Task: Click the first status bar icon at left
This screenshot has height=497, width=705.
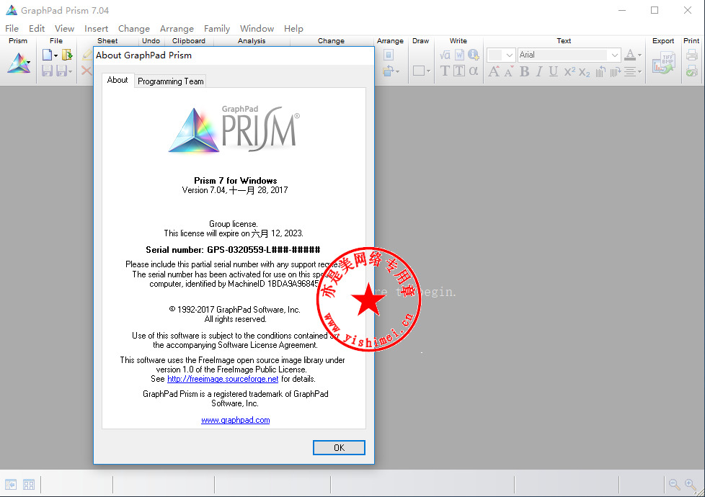Action: (11, 485)
